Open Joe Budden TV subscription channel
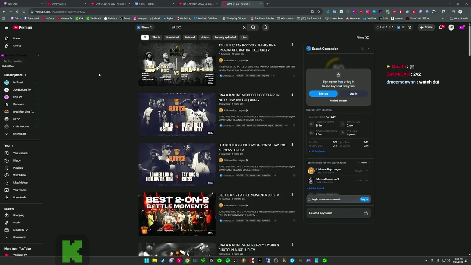471x265 pixels. [x=21, y=90]
